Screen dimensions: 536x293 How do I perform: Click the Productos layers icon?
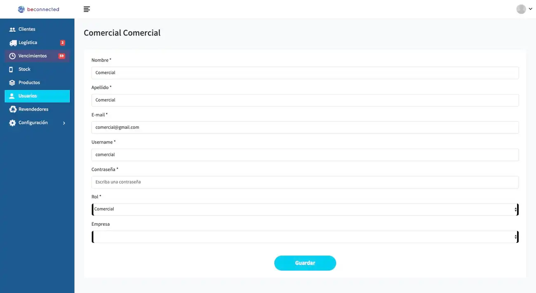coord(12,83)
